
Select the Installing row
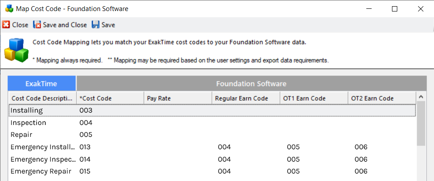coord(212,110)
